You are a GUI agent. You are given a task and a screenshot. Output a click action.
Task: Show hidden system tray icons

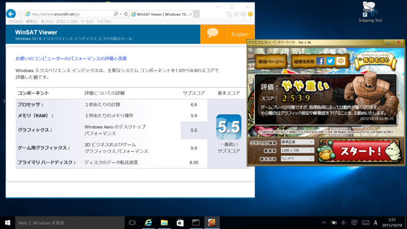(x=324, y=223)
